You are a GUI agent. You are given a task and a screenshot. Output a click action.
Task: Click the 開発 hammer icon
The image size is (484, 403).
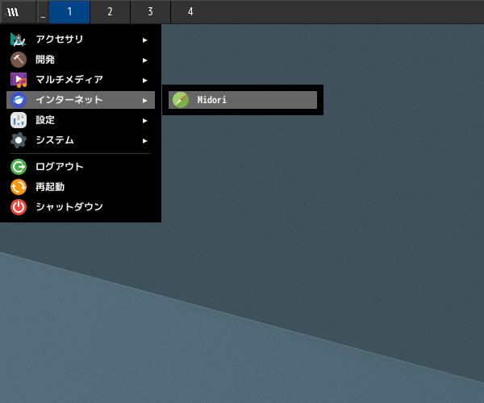click(x=19, y=60)
